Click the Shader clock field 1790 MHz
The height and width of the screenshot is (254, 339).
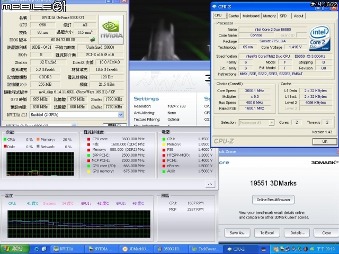pyautogui.click(x=114, y=99)
